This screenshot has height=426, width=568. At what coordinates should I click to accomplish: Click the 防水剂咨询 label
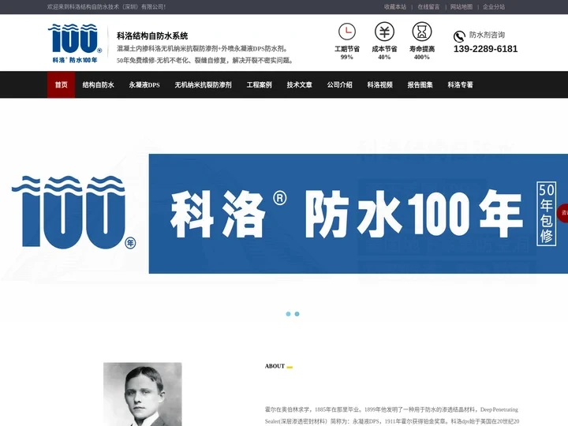coord(487,35)
